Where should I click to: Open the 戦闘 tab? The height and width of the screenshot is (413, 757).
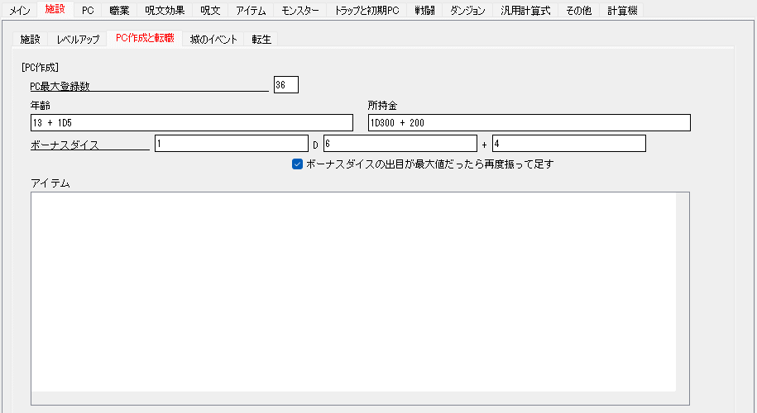tap(424, 11)
